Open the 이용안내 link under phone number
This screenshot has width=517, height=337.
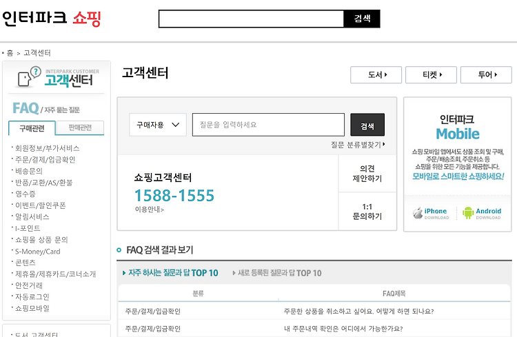[149, 210]
